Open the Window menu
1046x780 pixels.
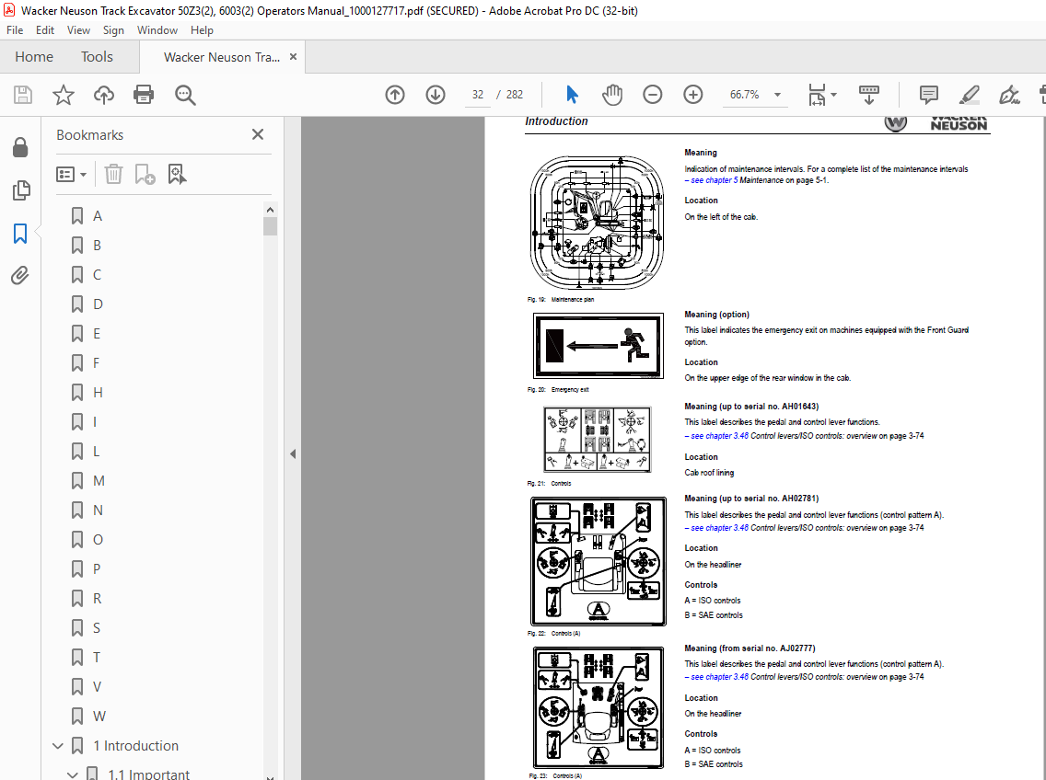pos(157,30)
